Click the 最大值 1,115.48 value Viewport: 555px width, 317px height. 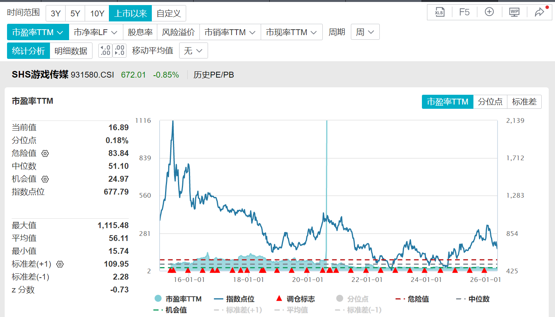[113, 225]
